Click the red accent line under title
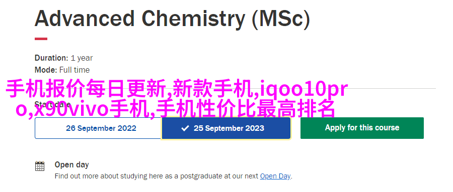453x192 pixels. click(41, 39)
